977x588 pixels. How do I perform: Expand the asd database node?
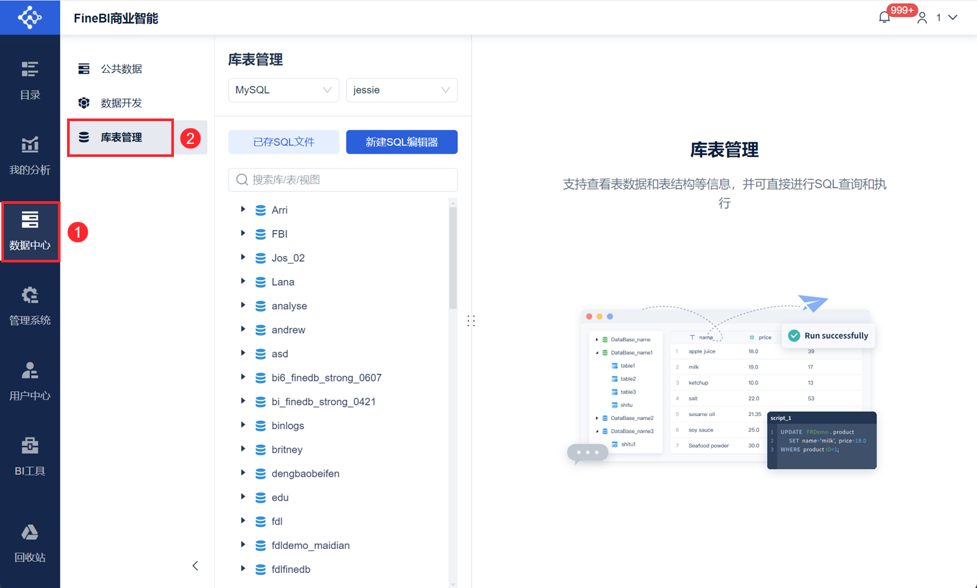coord(243,354)
